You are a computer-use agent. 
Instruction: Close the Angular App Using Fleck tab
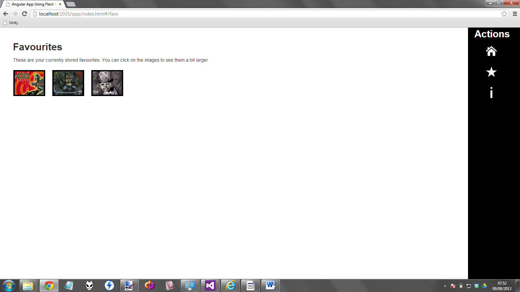[x=60, y=4]
